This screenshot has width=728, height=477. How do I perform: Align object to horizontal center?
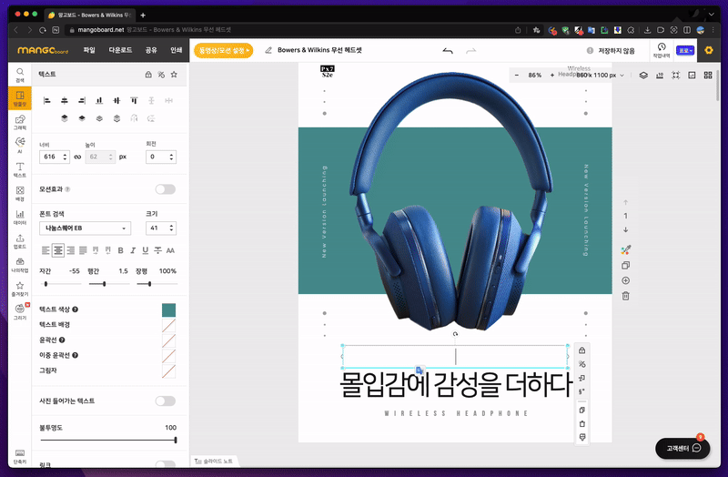pos(65,100)
